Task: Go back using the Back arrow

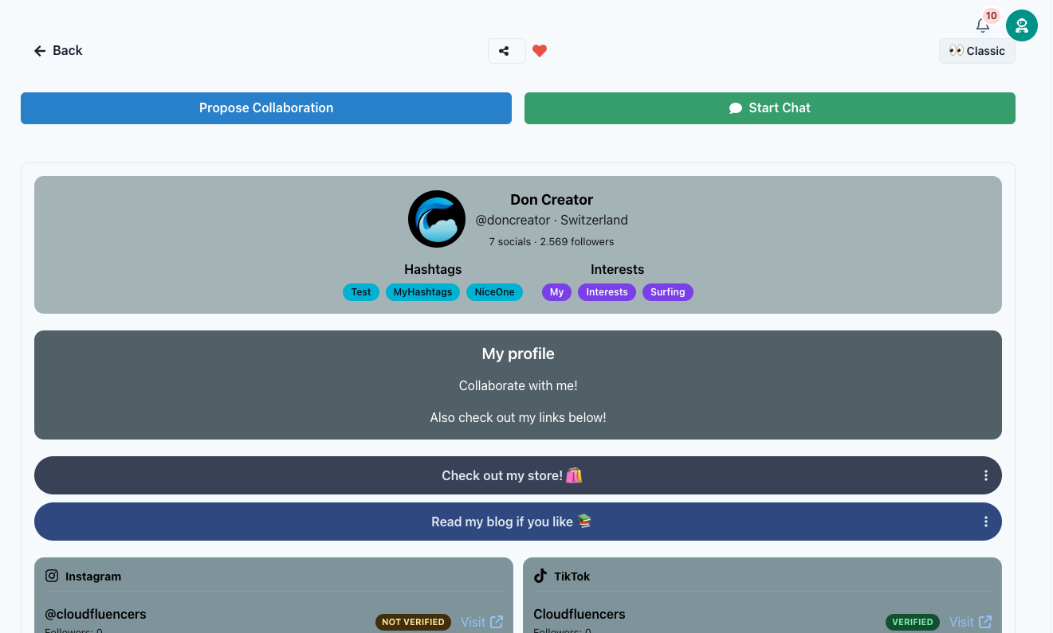Action: 58,51
